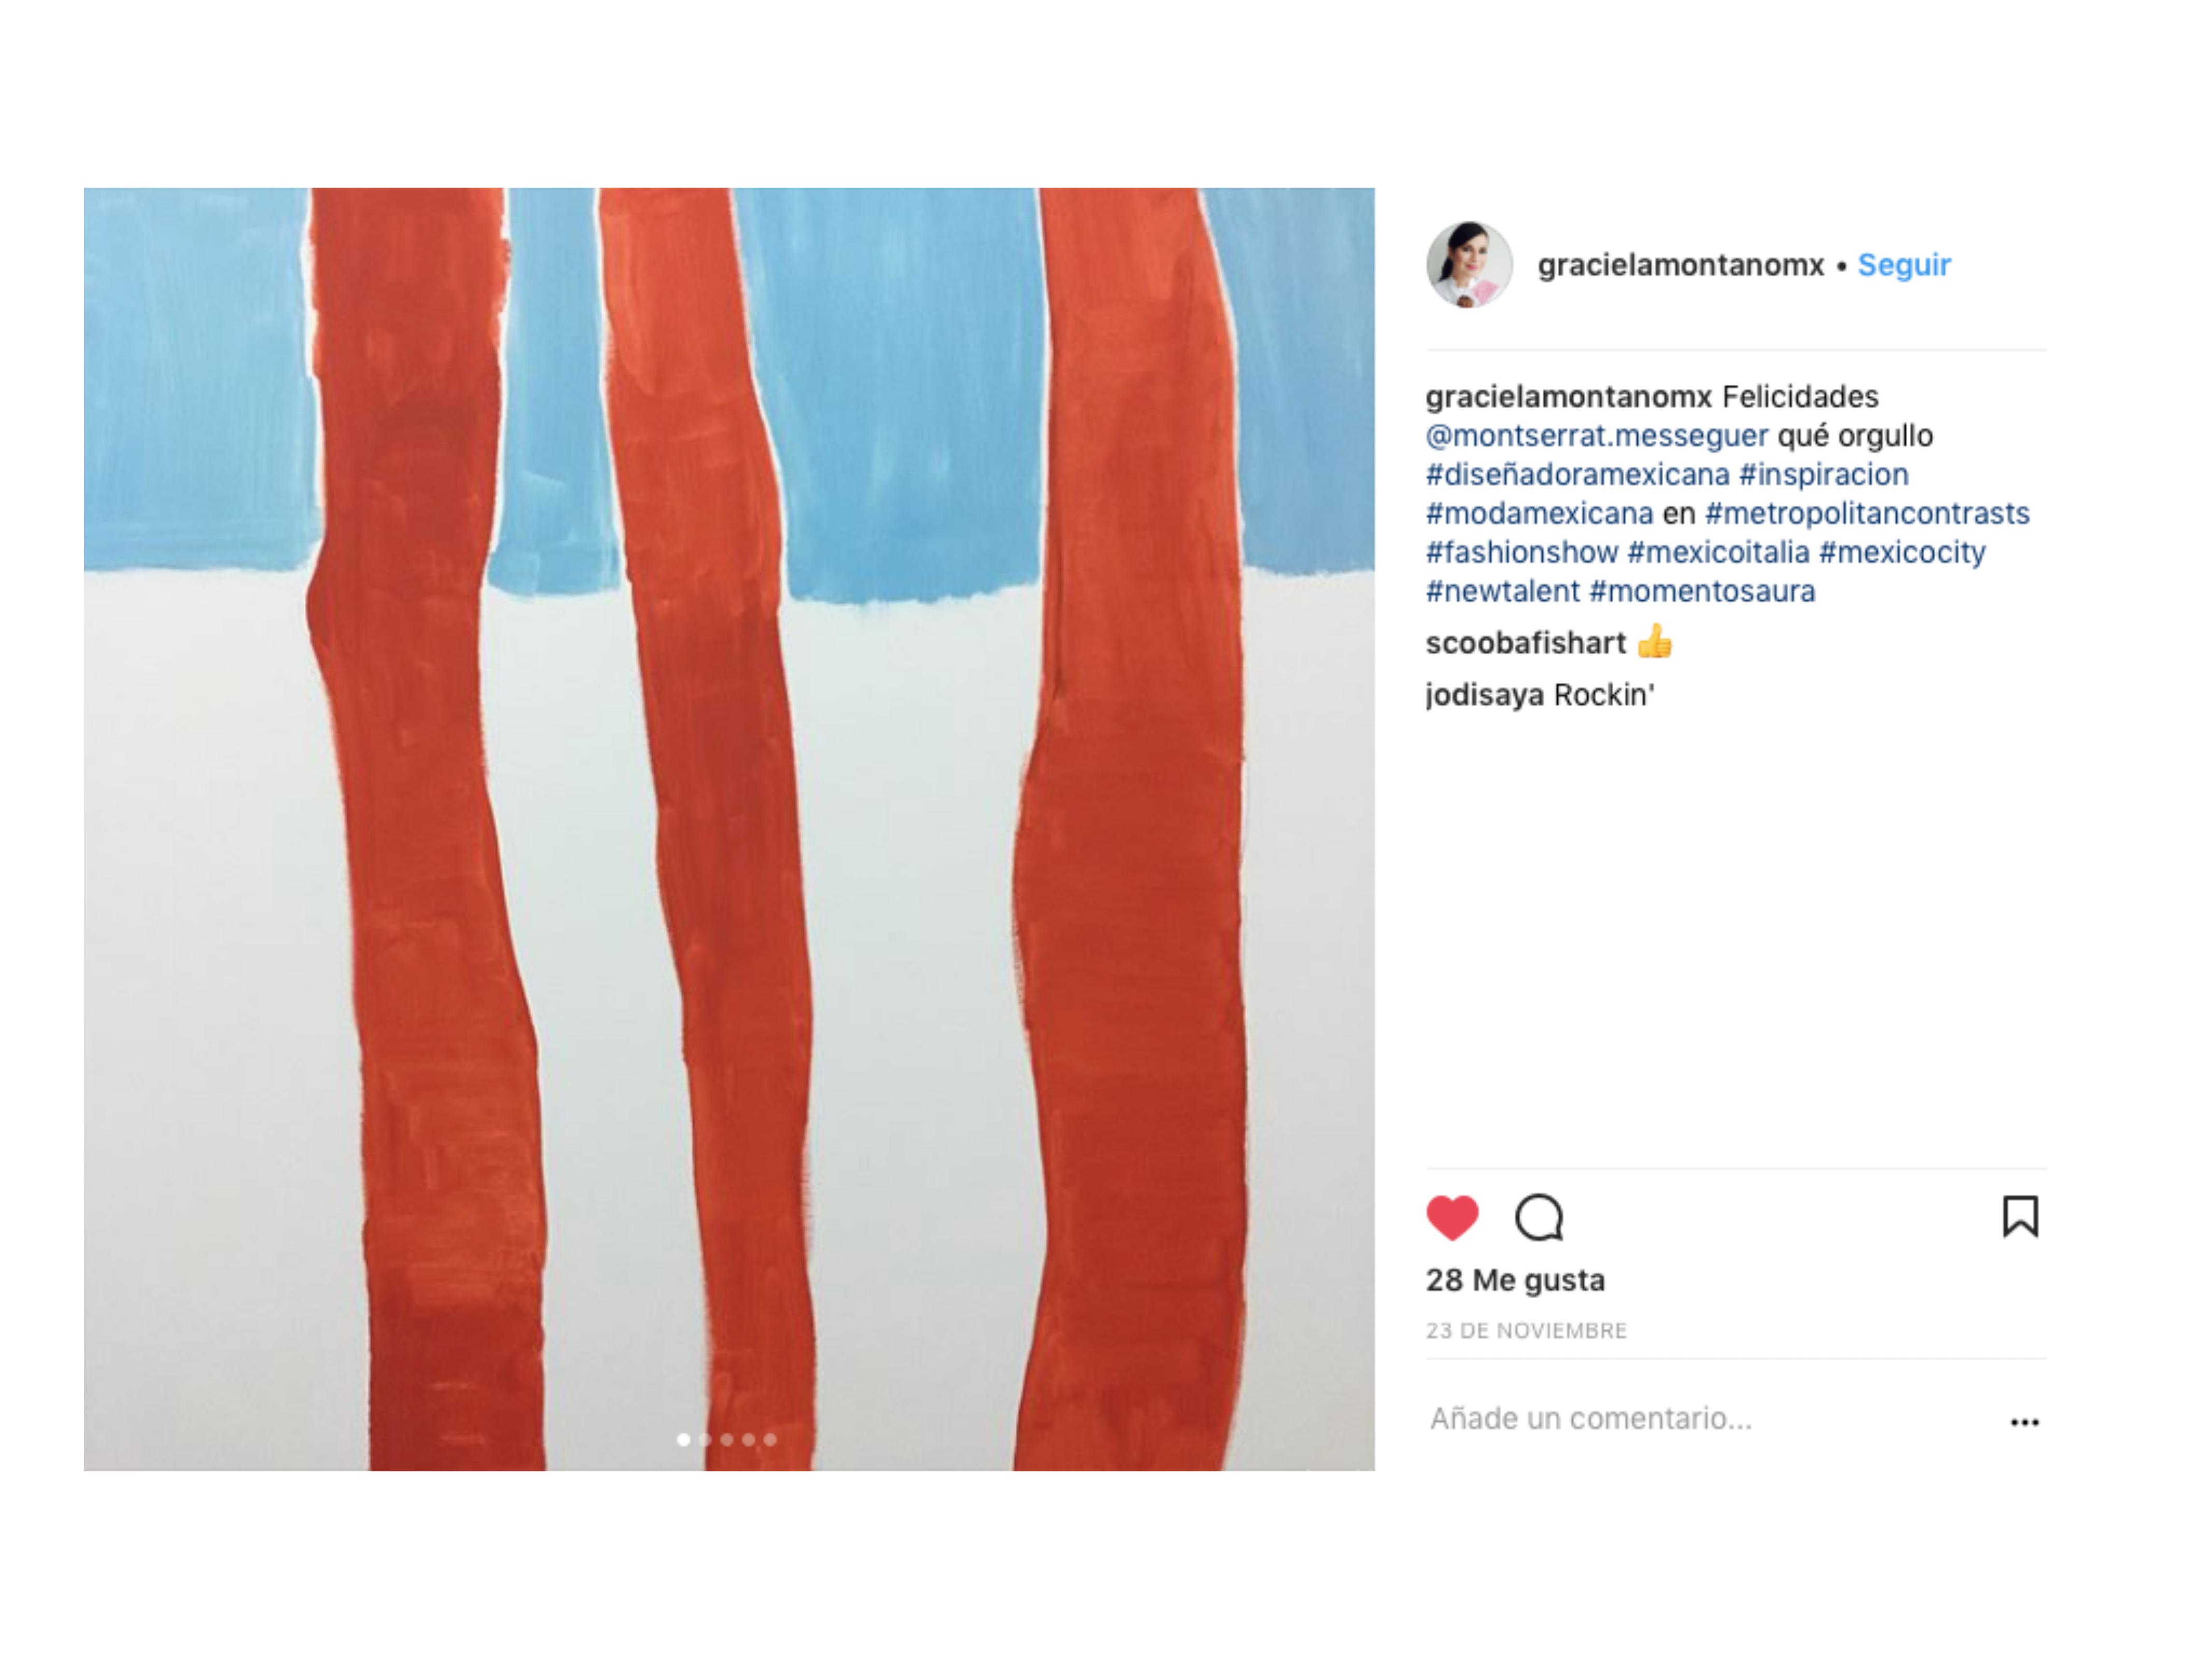
Task: View 28 Me gusta likes list
Action: point(1515,1280)
